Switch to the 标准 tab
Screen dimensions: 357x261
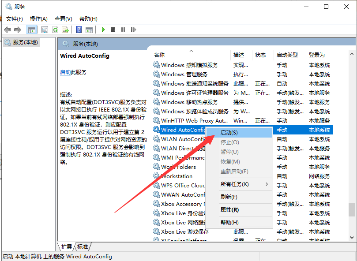point(82,247)
